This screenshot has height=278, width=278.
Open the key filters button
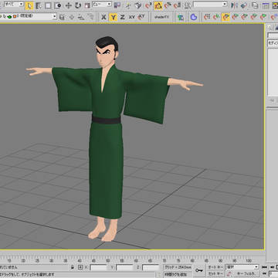pos(246,273)
